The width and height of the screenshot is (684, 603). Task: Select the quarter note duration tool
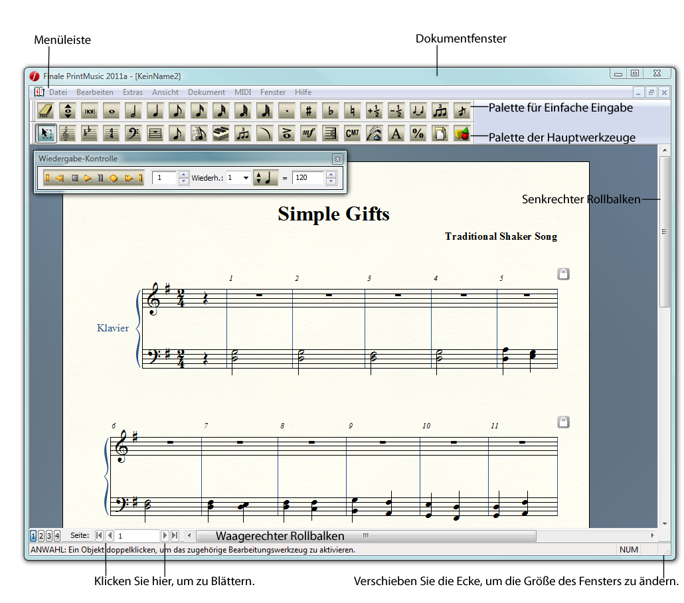[155, 112]
